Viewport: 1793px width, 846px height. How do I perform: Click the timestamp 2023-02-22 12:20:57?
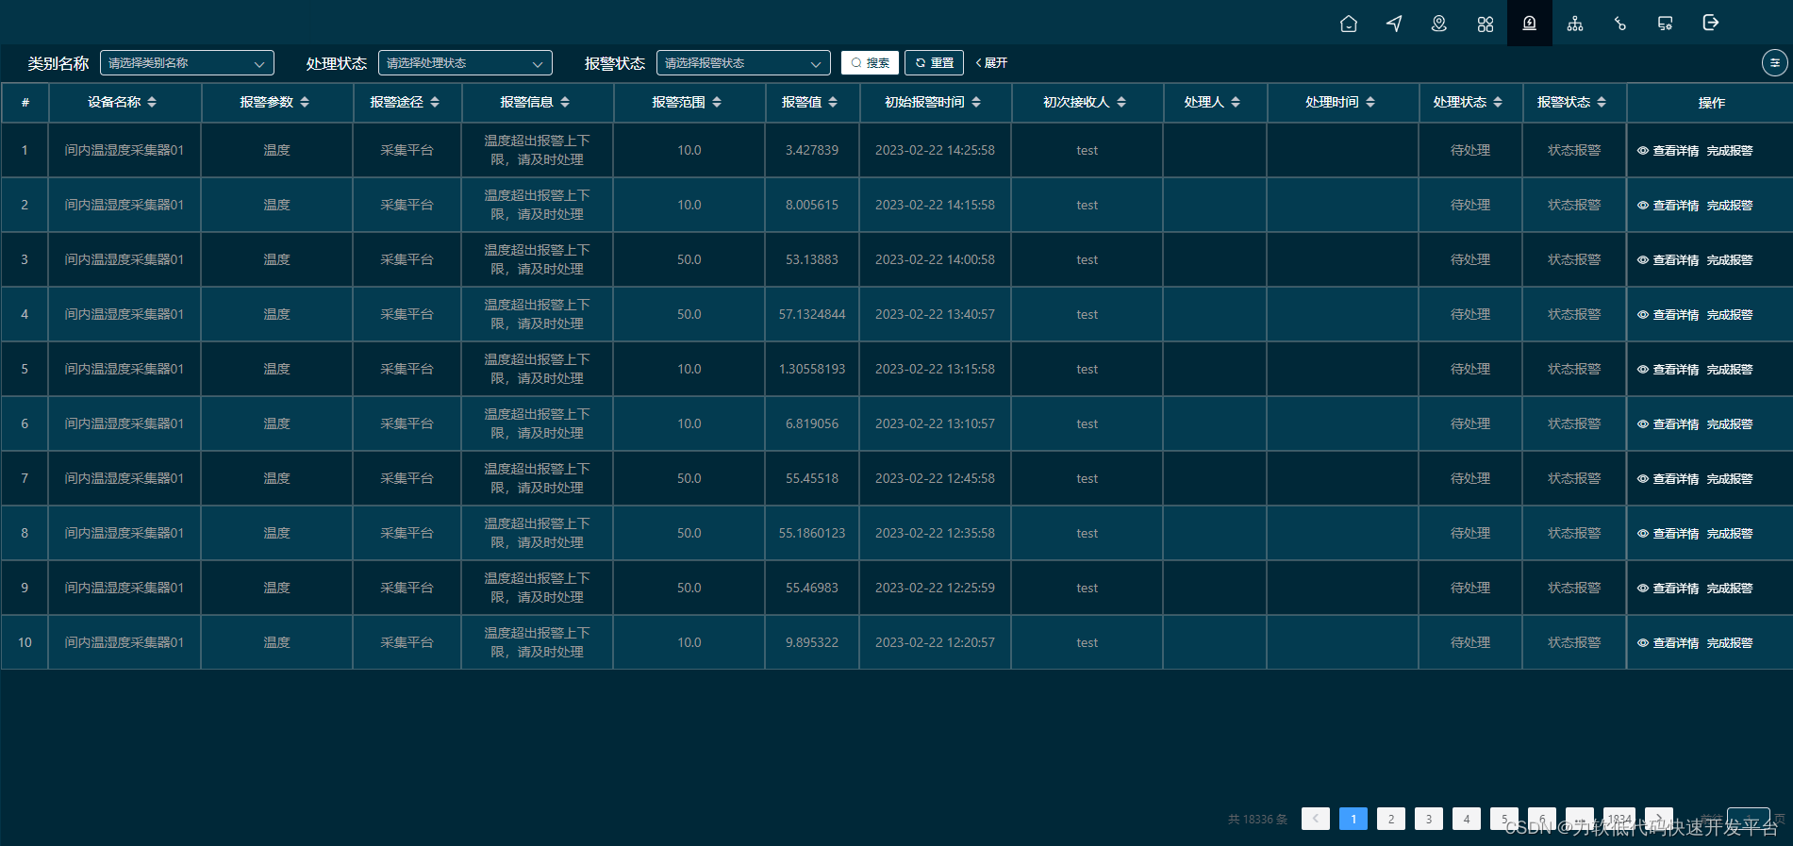tap(935, 642)
